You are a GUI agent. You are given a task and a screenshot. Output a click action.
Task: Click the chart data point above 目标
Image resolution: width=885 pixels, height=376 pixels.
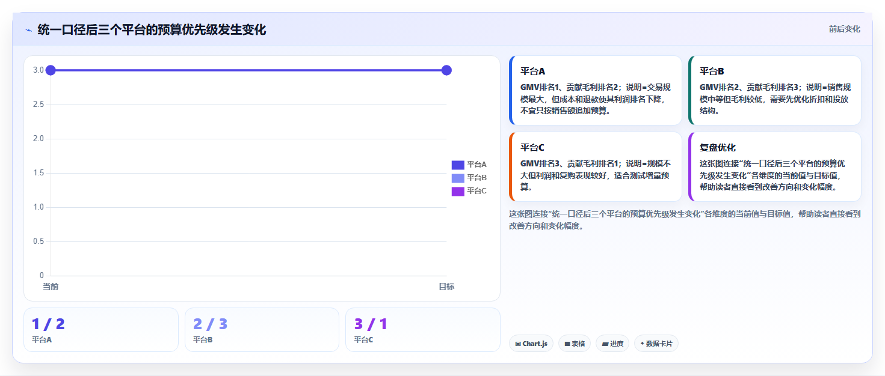[446, 70]
